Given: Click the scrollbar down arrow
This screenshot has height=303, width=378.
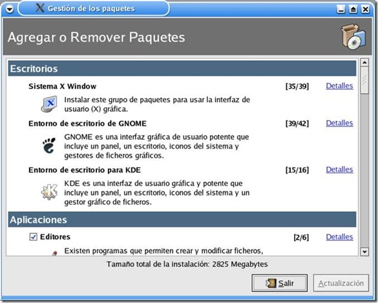Looking at the screenshot, I should 364,252.
